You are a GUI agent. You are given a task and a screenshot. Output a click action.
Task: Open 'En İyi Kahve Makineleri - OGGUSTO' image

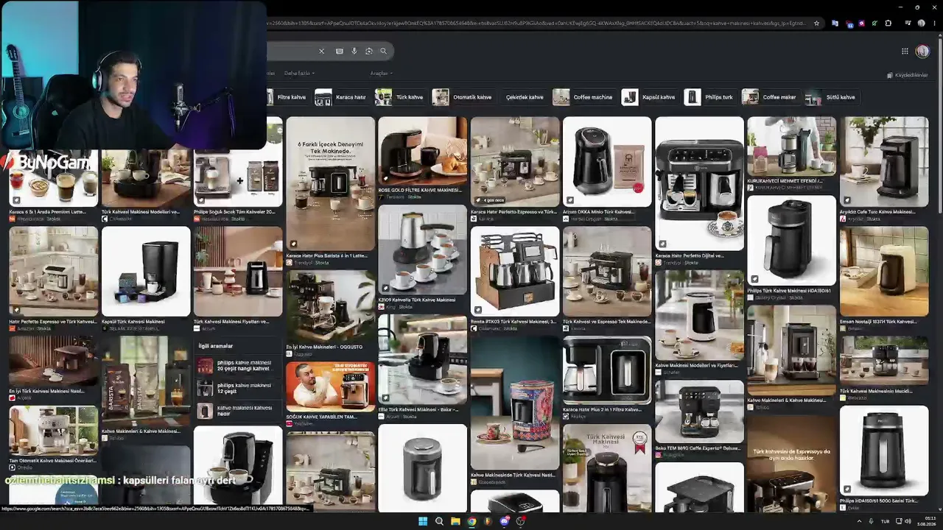[331, 305]
